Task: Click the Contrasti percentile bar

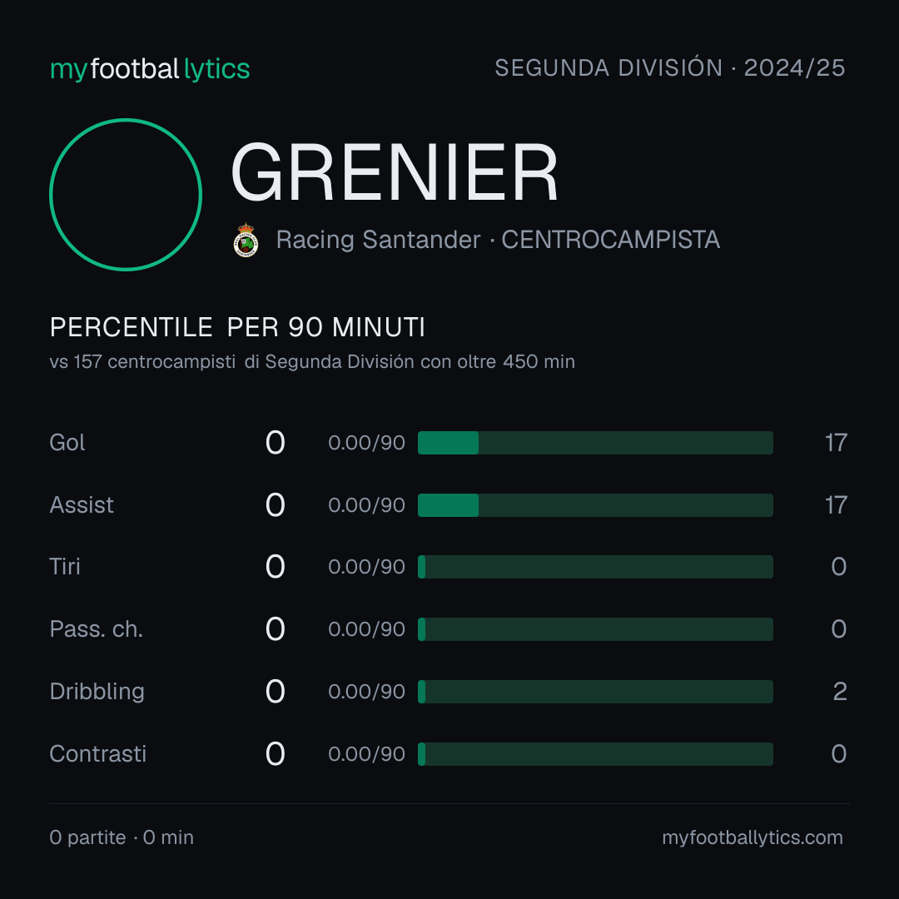Action: 595,754
